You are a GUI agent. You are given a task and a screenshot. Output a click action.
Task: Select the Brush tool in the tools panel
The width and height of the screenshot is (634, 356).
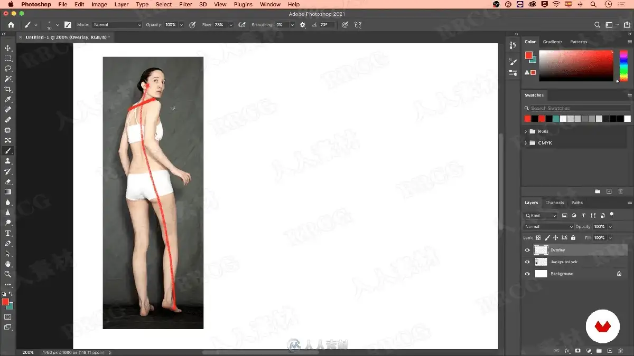(x=8, y=151)
